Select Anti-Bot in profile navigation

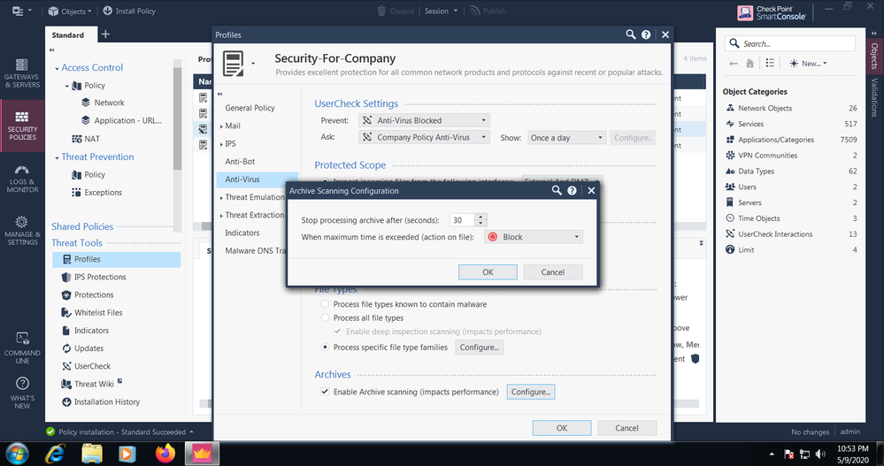(241, 161)
